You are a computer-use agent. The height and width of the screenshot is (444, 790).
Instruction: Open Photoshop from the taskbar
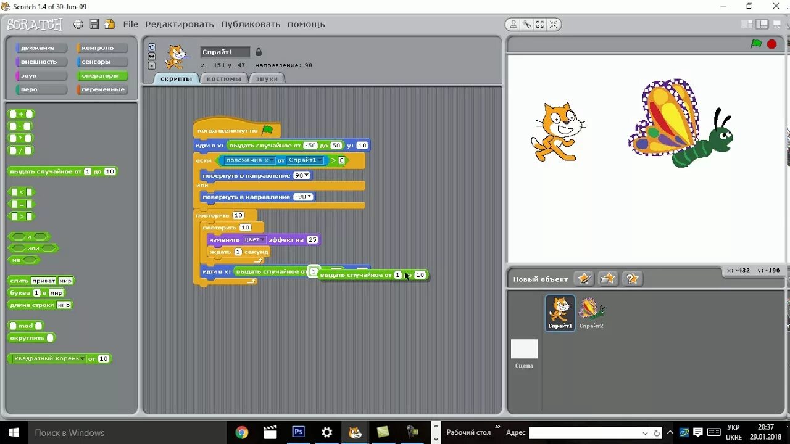click(x=298, y=432)
